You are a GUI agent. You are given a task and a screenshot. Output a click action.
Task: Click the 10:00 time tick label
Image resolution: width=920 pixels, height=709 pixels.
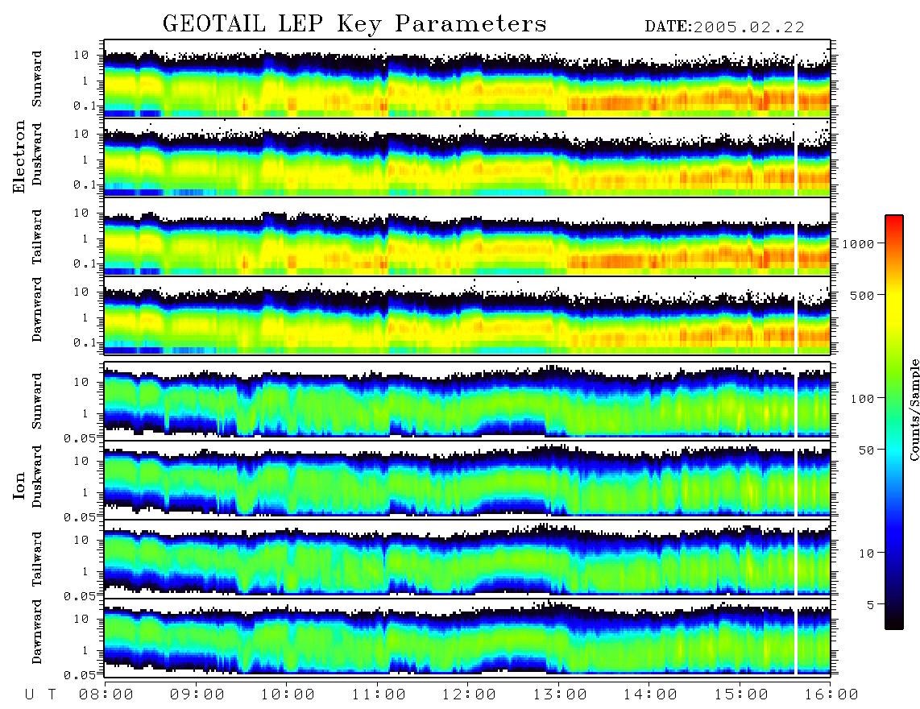[x=288, y=694]
